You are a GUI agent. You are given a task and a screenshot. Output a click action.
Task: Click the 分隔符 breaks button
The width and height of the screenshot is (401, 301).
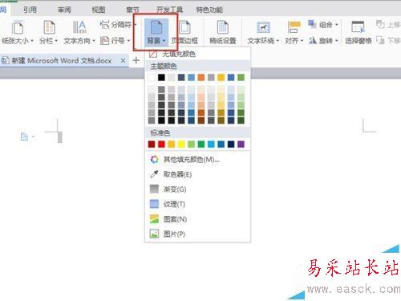118,25
